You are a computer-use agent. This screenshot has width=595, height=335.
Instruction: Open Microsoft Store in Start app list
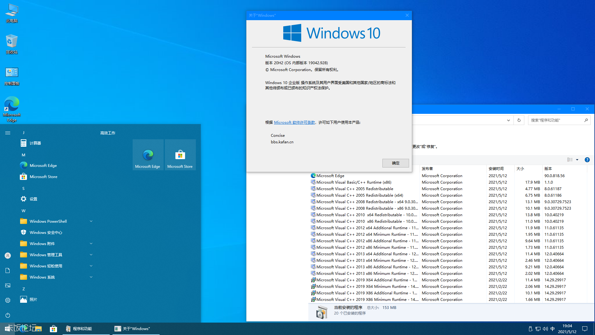point(56,176)
